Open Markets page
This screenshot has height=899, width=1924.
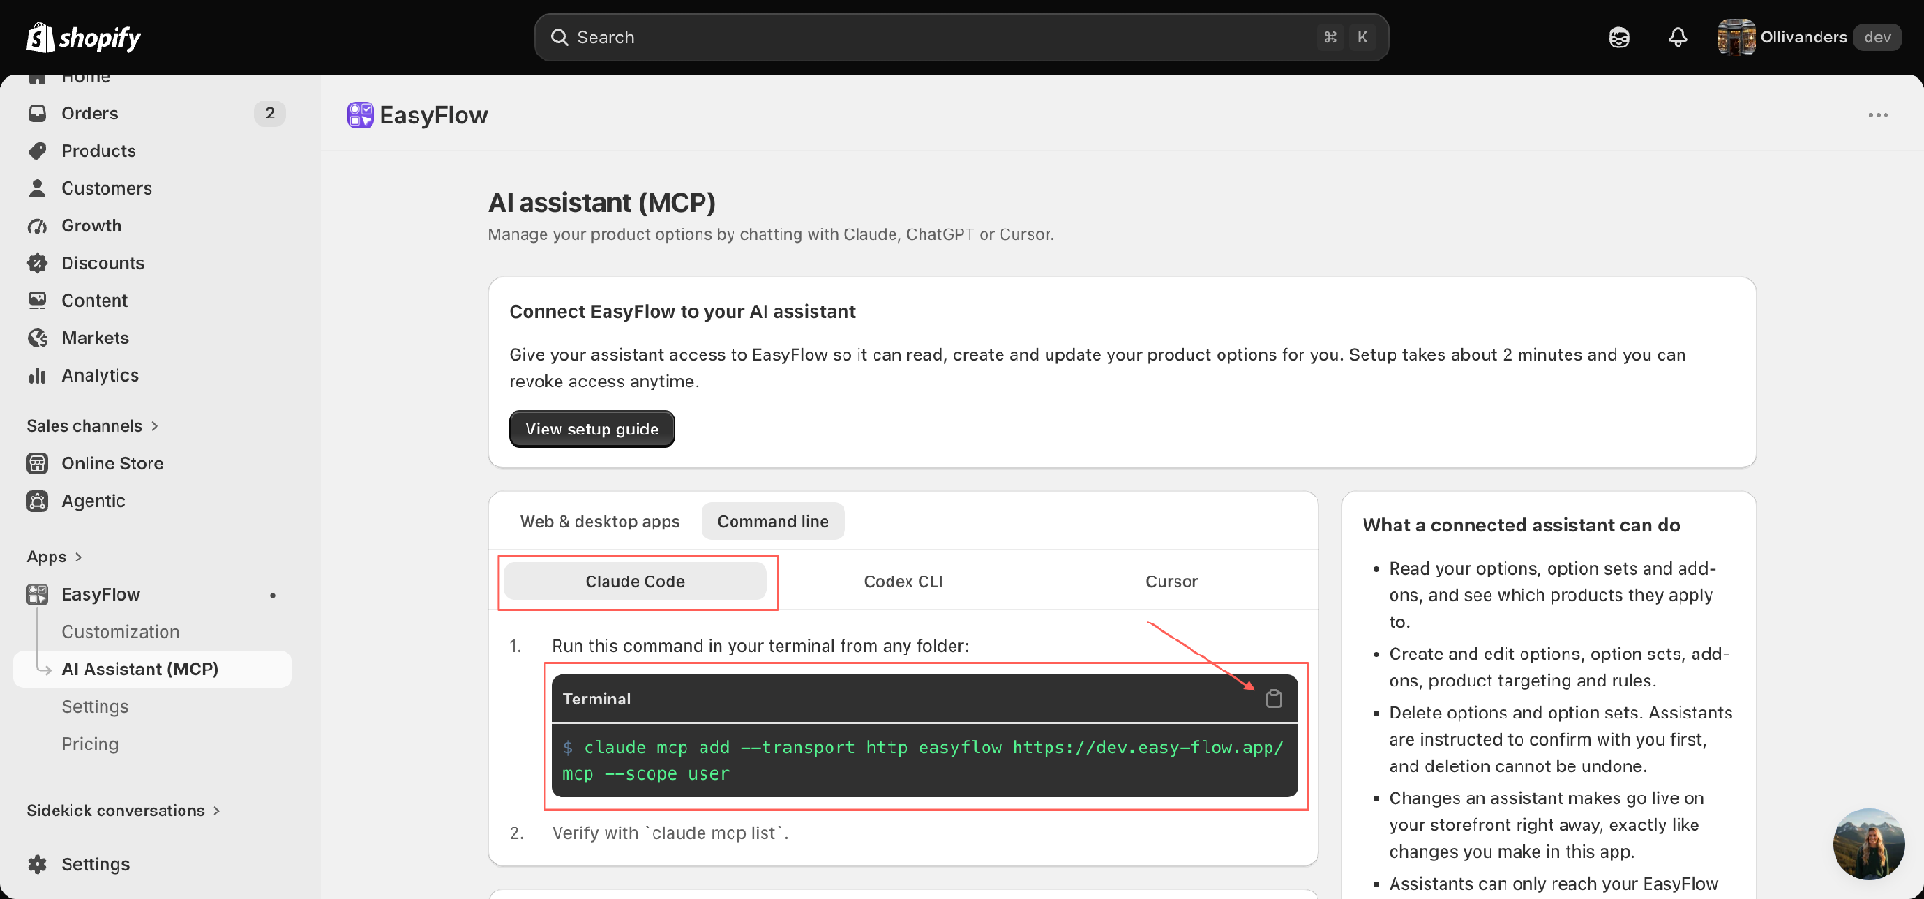coord(95,339)
